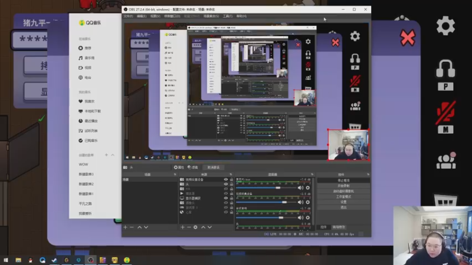The image size is (472, 265).
Task: Pop out the 来源 dock panel
Action: [231, 174]
